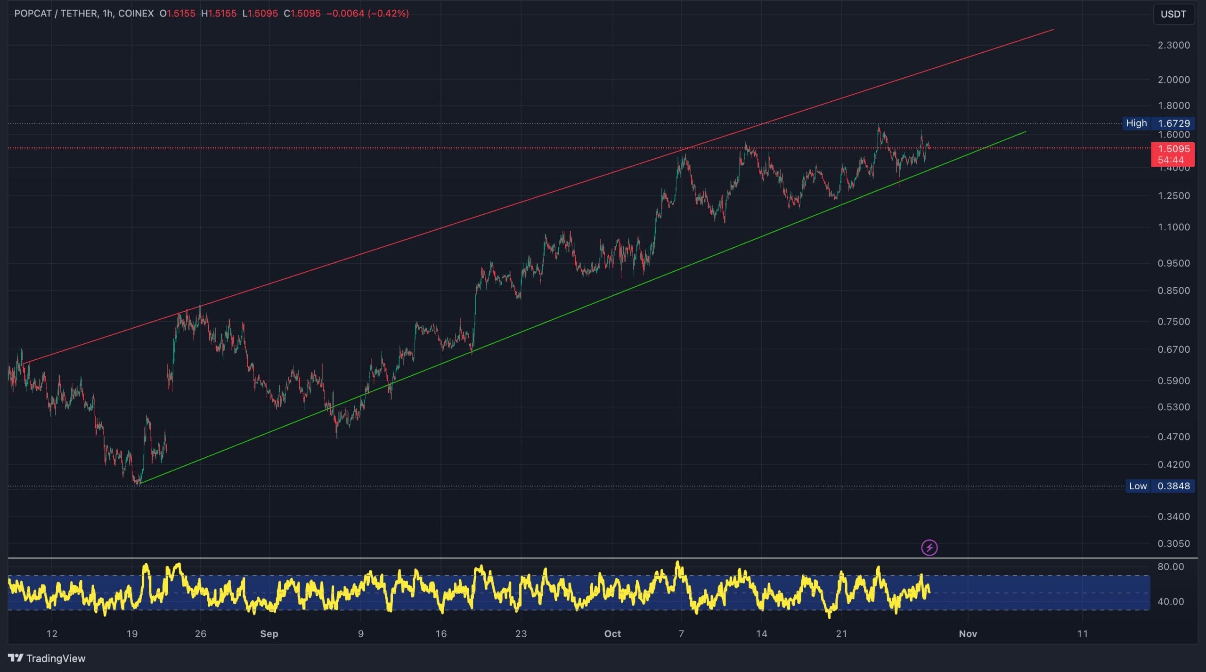
Task: Click the 2.0000 price axis value
Action: [x=1173, y=80]
